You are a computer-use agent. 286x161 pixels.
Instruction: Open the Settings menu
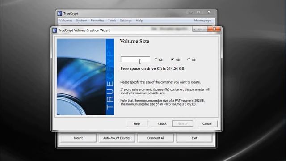pos(126,21)
